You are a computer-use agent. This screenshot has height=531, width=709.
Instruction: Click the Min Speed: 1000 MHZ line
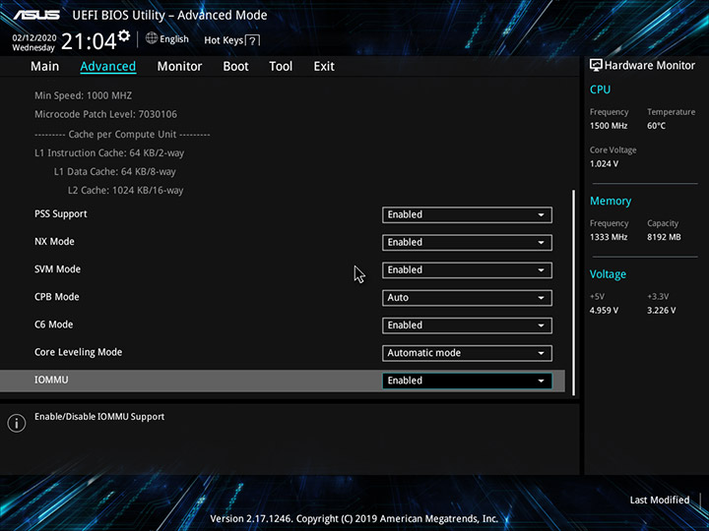[83, 95]
